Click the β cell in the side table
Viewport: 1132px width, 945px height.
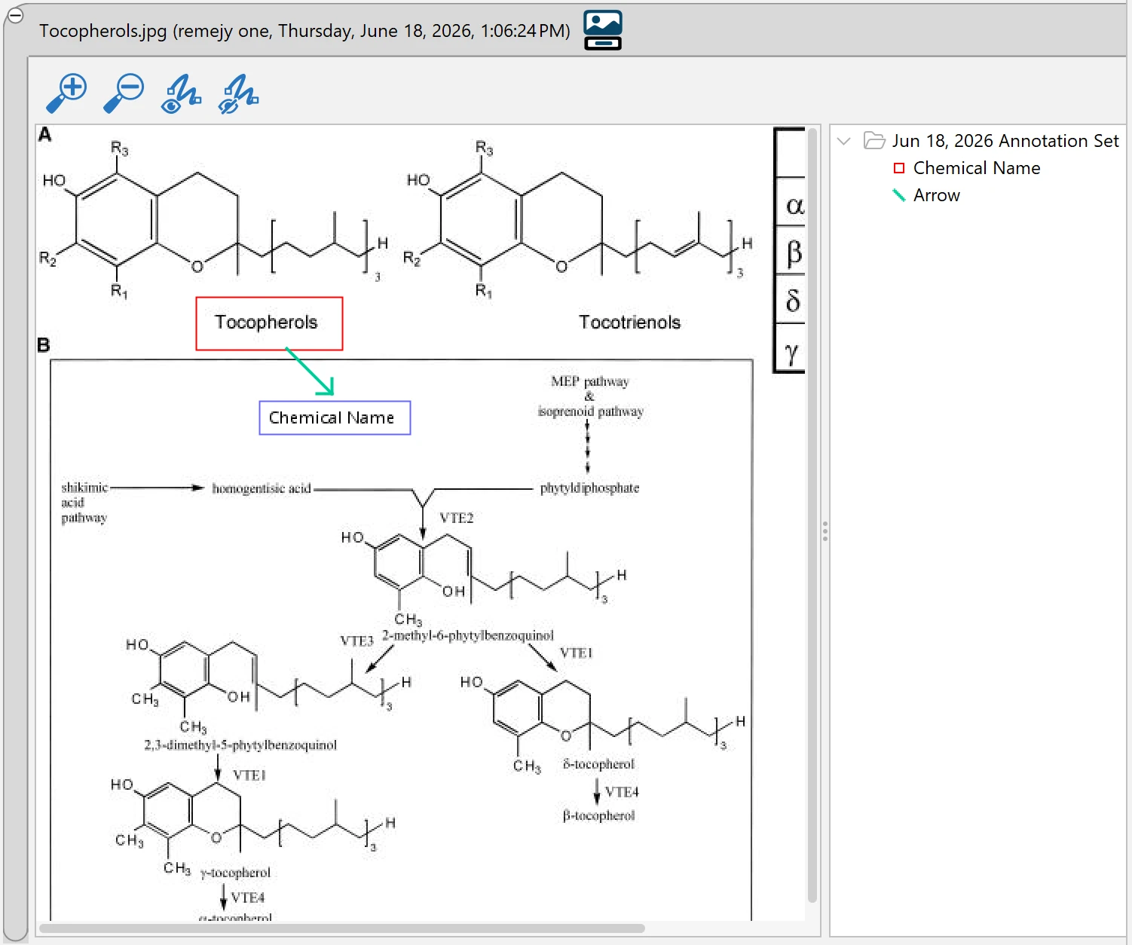pos(791,251)
